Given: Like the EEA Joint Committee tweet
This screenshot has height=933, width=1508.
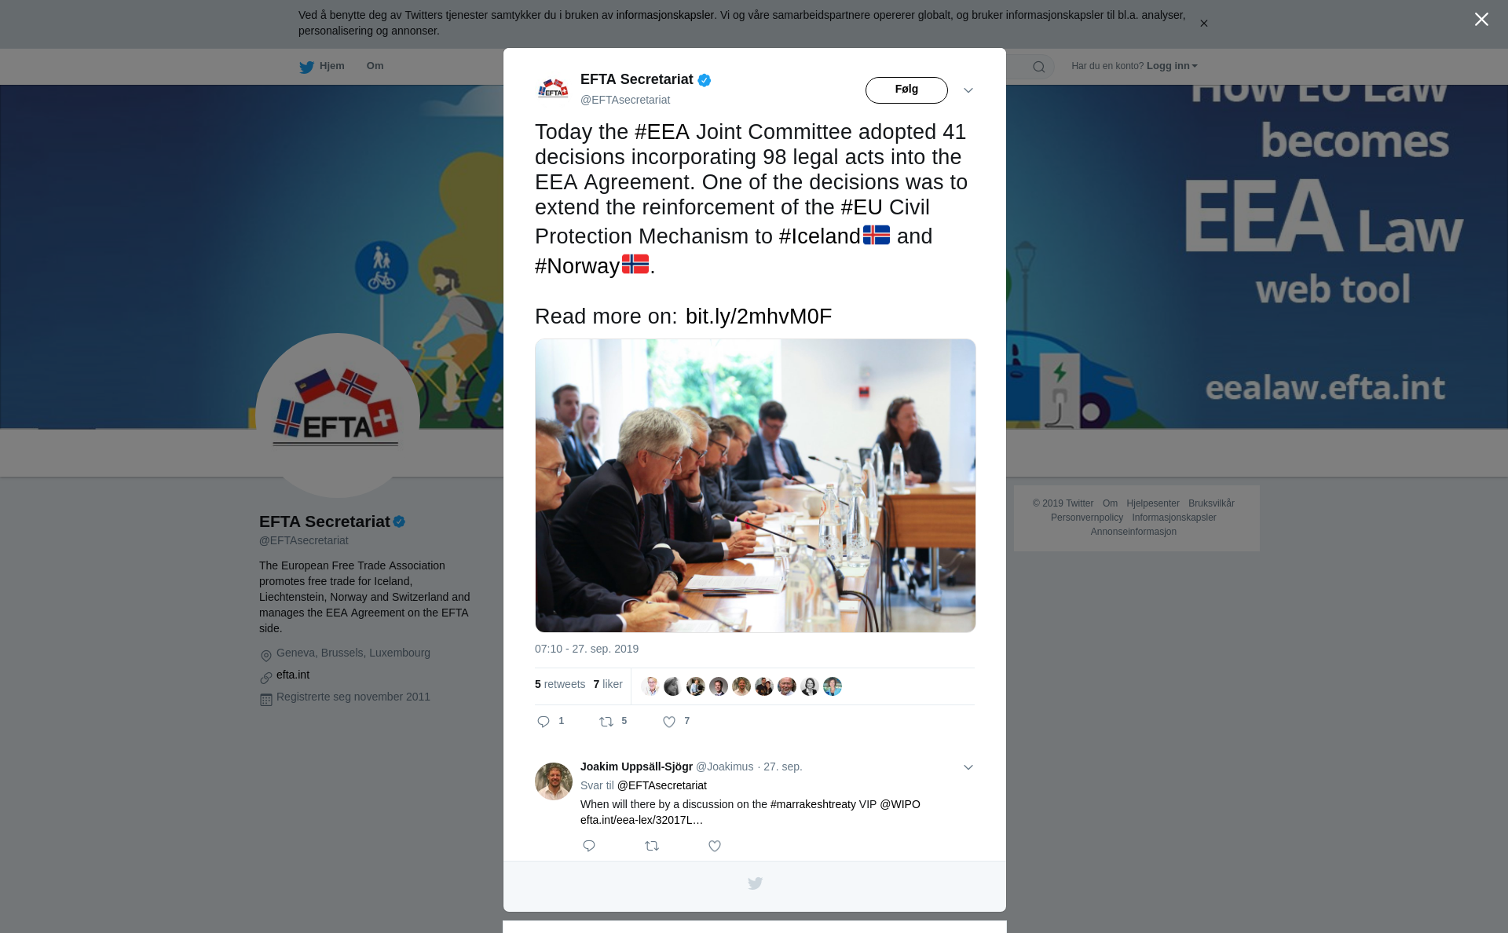Looking at the screenshot, I should pos(669,722).
